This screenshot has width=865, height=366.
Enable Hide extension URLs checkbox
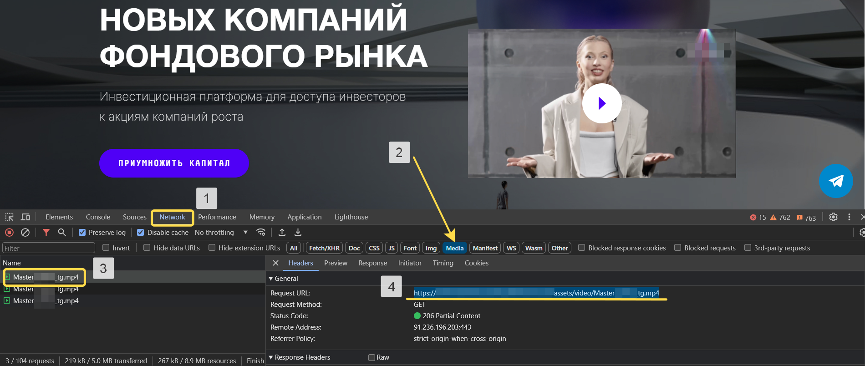tap(212, 248)
